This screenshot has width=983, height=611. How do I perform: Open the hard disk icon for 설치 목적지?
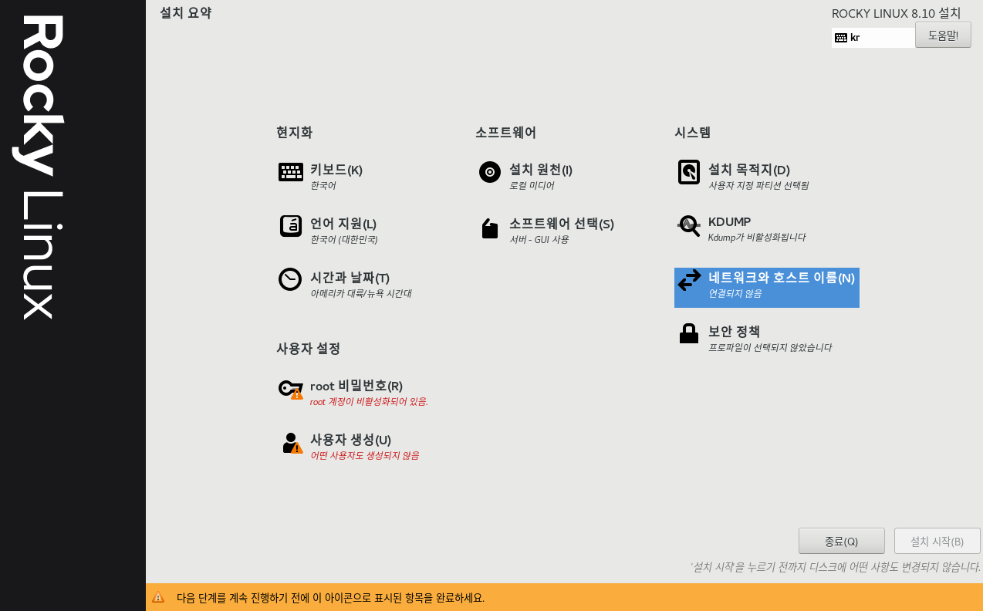[689, 172]
